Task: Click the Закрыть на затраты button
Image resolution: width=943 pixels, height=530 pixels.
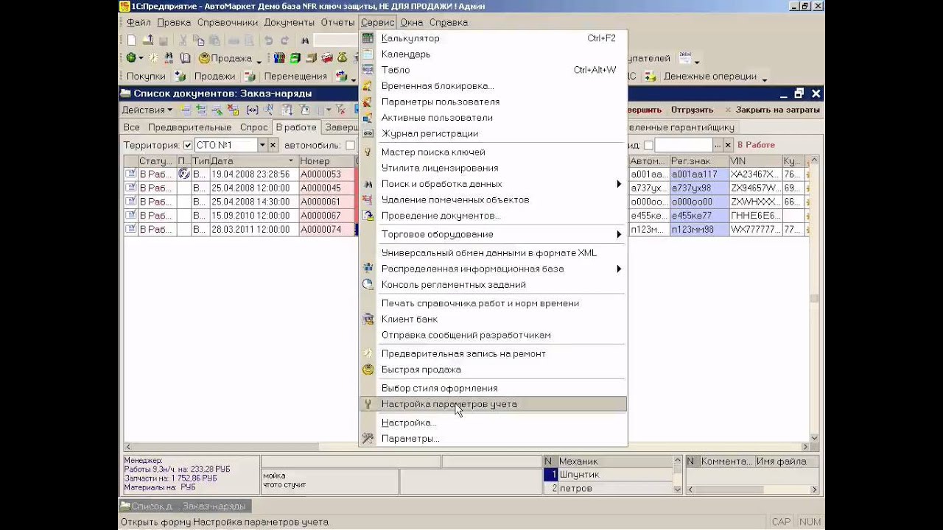Action: coord(773,110)
